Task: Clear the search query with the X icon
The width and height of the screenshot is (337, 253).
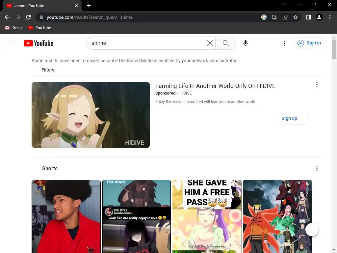Action: point(210,43)
